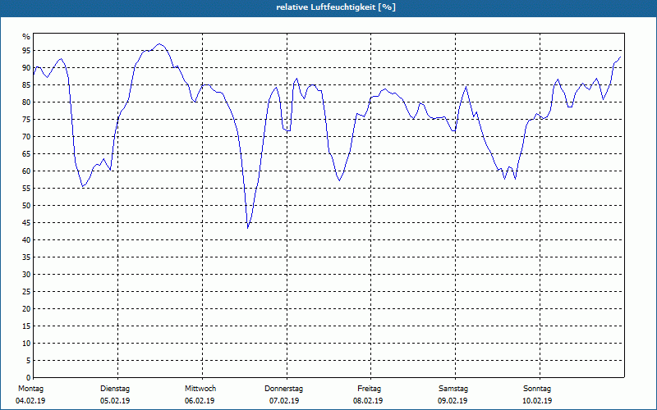Click the y-axis value '95'
The image size is (657, 410).
pyautogui.click(x=26, y=51)
